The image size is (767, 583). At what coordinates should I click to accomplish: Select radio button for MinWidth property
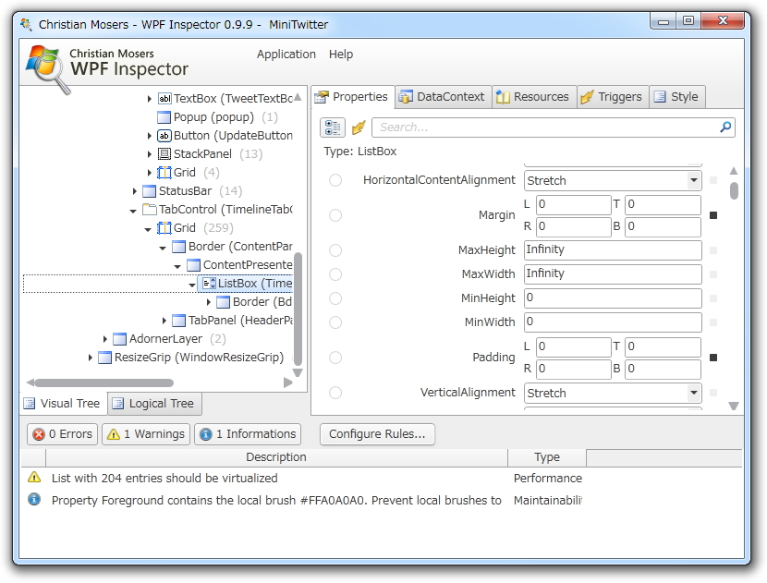coord(335,322)
